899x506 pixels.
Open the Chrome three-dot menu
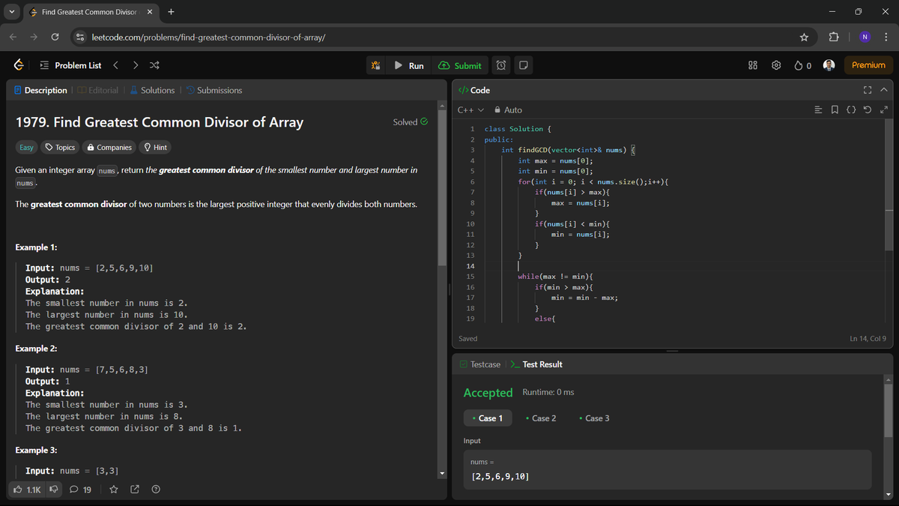(x=886, y=37)
